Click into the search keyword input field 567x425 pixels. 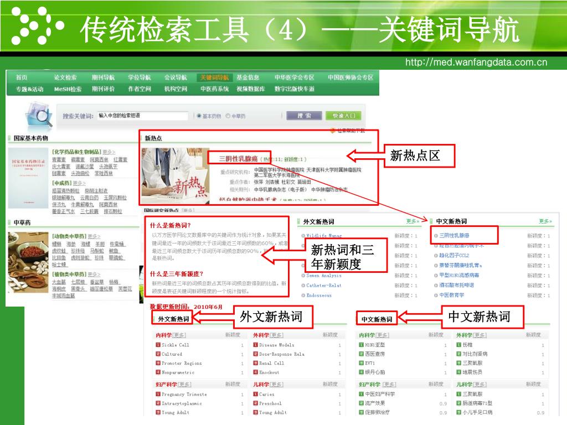(x=143, y=116)
